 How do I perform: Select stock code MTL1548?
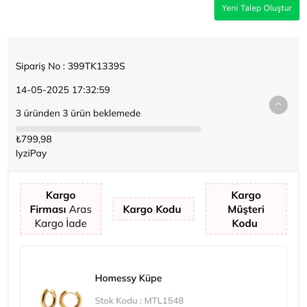pos(164,301)
